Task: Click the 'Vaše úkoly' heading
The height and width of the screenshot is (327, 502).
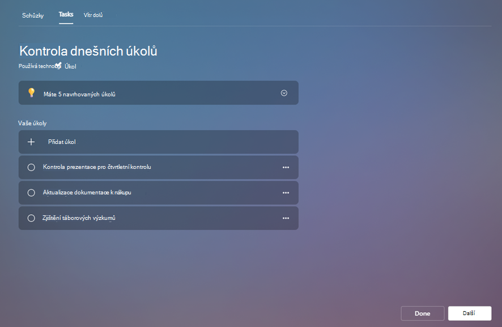Action: click(32, 123)
